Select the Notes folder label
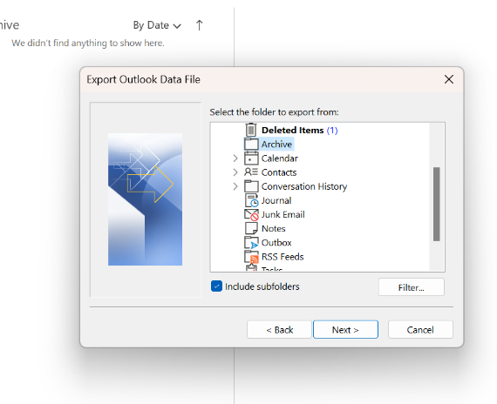Viewport: 497px width, 404px height. 273,228
